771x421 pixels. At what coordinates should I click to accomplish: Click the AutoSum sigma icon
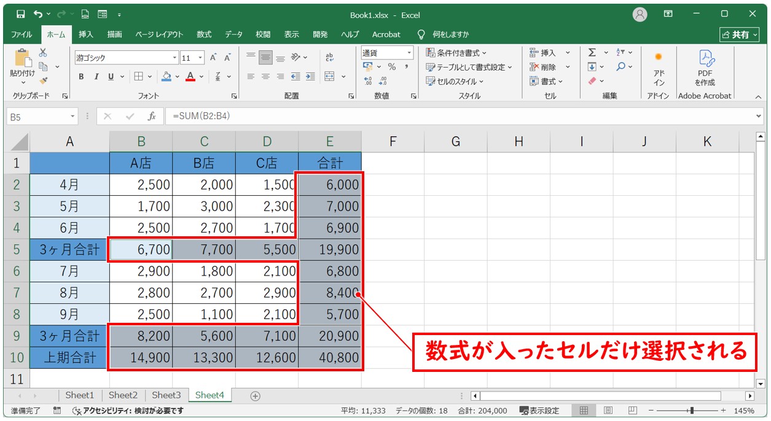point(592,53)
